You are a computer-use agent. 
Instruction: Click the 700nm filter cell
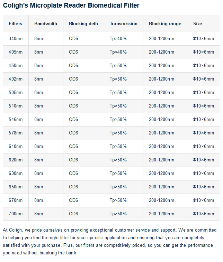[x=16, y=214]
